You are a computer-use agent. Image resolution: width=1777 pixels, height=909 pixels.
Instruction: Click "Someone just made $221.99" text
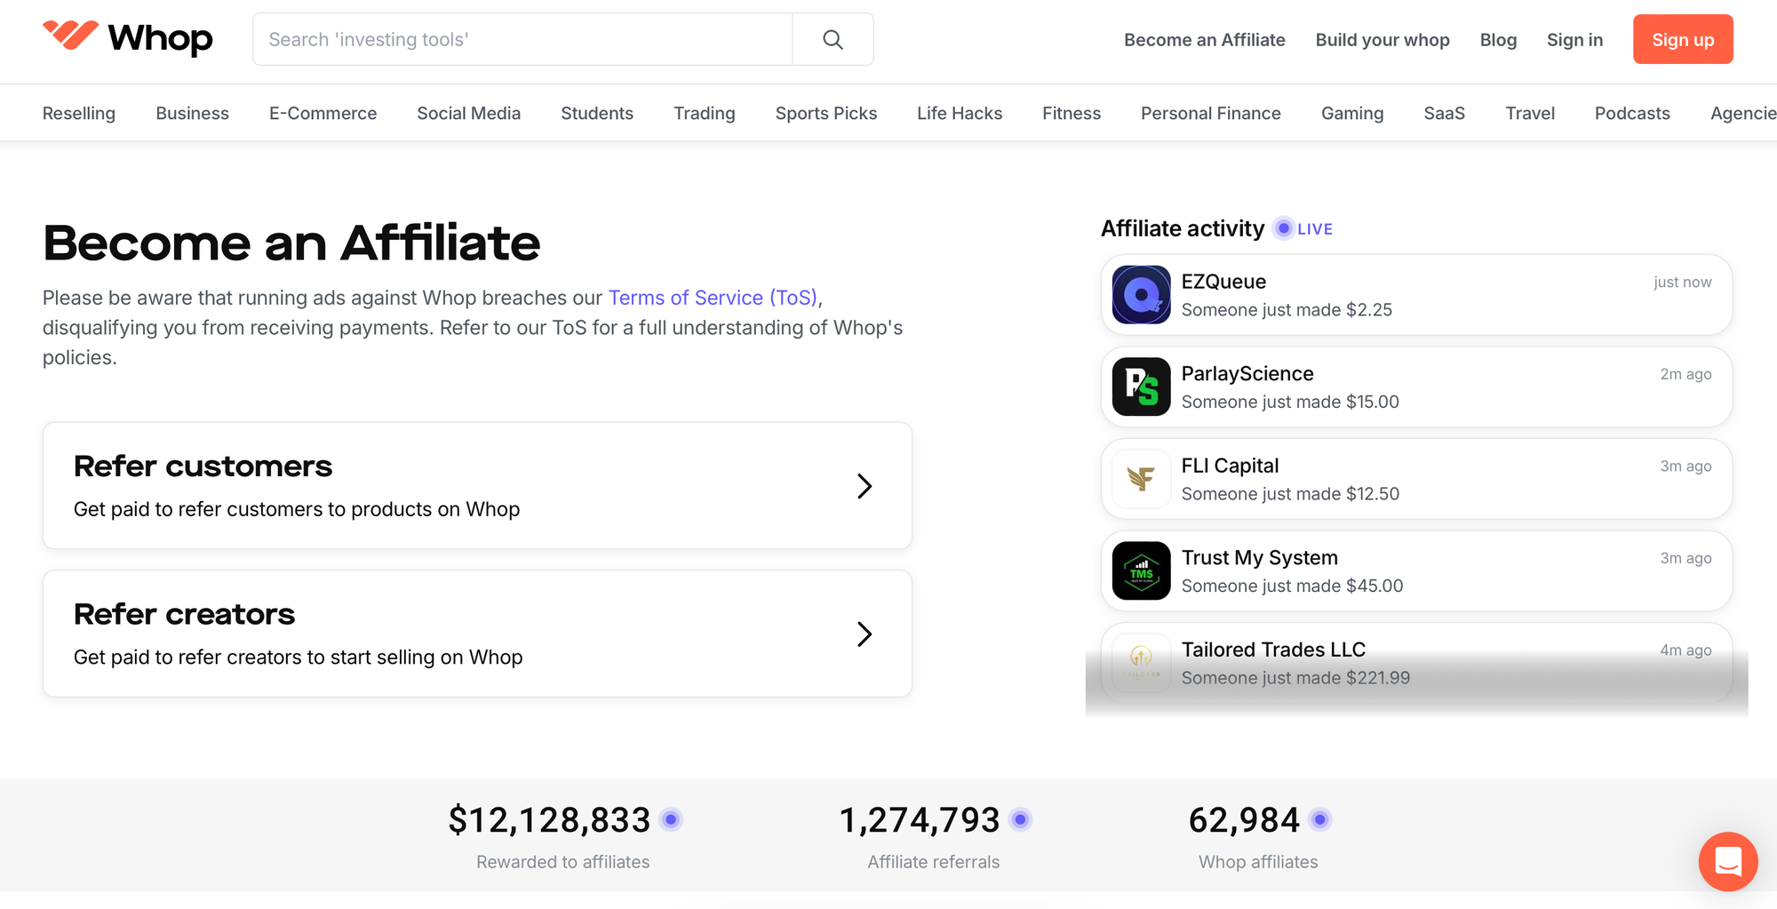(x=1295, y=677)
